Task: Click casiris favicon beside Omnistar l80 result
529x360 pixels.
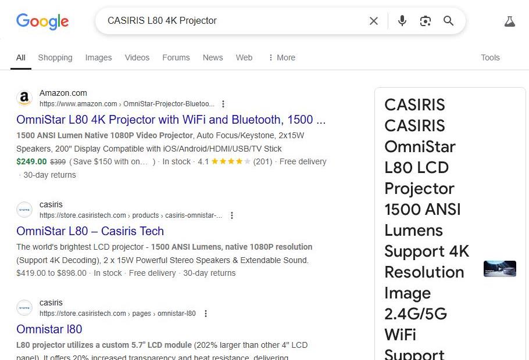Action: coord(24,308)
